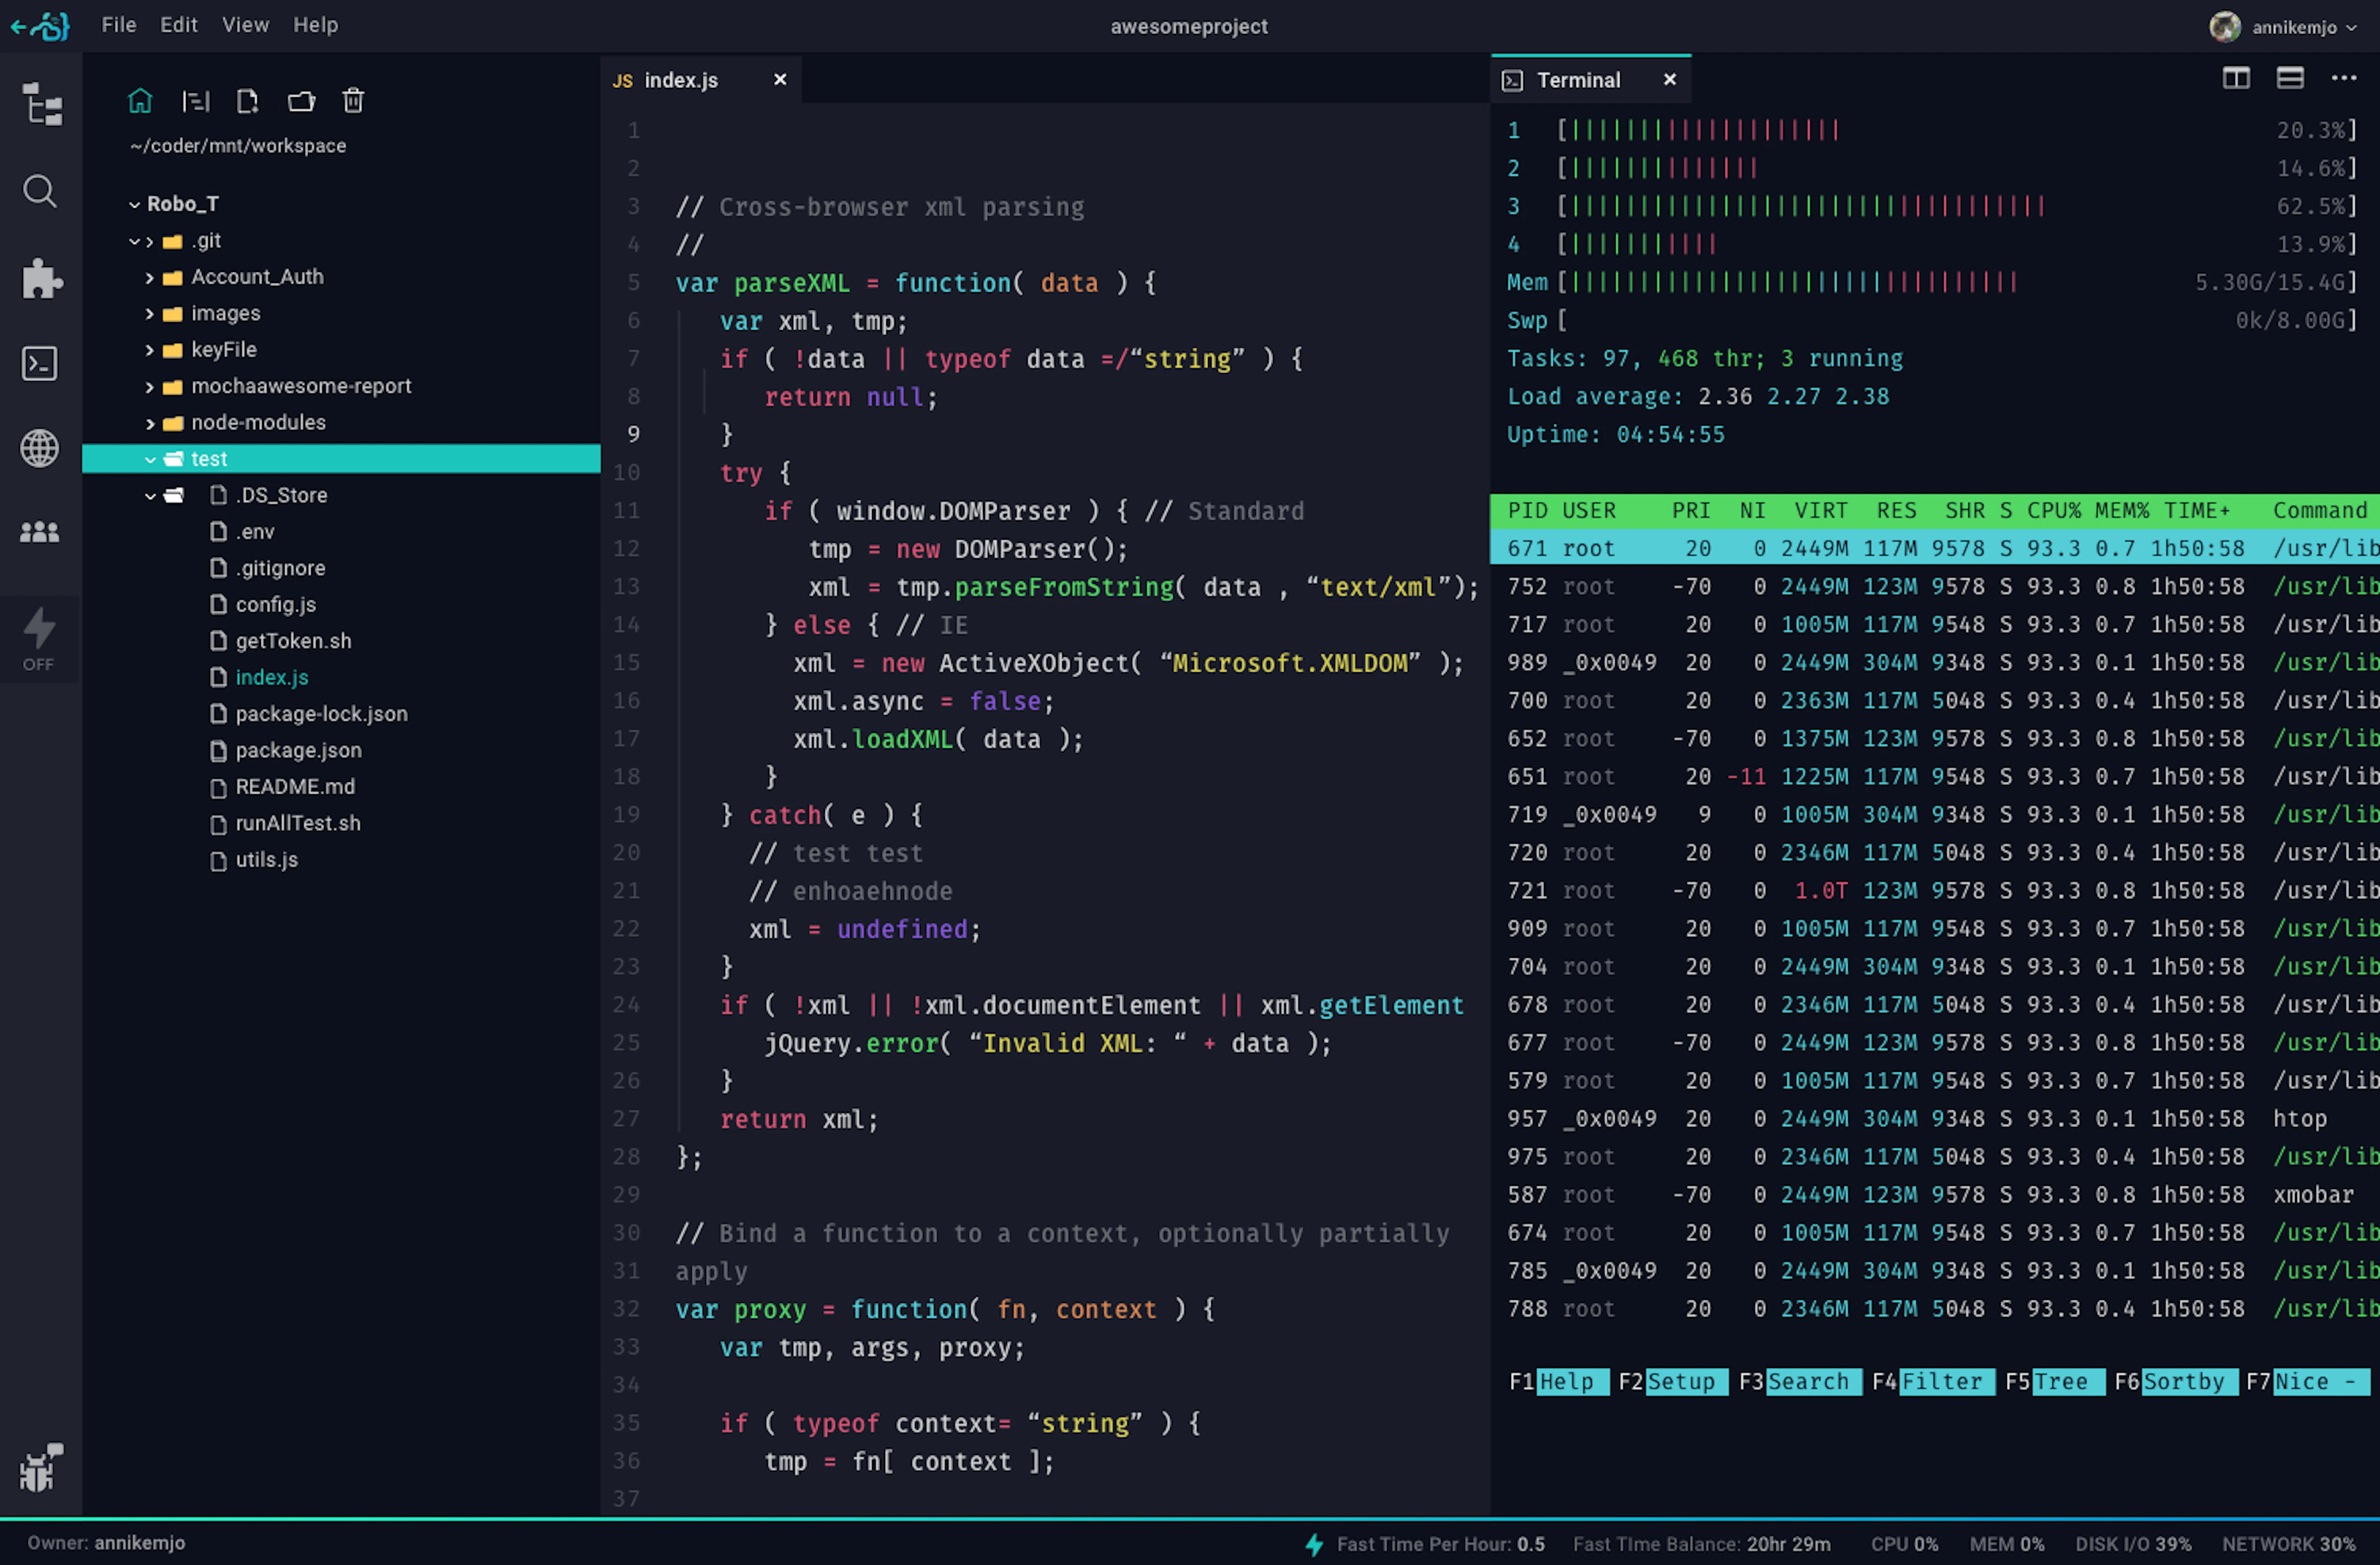Click the status bar lightning bolt icon

coord(1314,1544)
